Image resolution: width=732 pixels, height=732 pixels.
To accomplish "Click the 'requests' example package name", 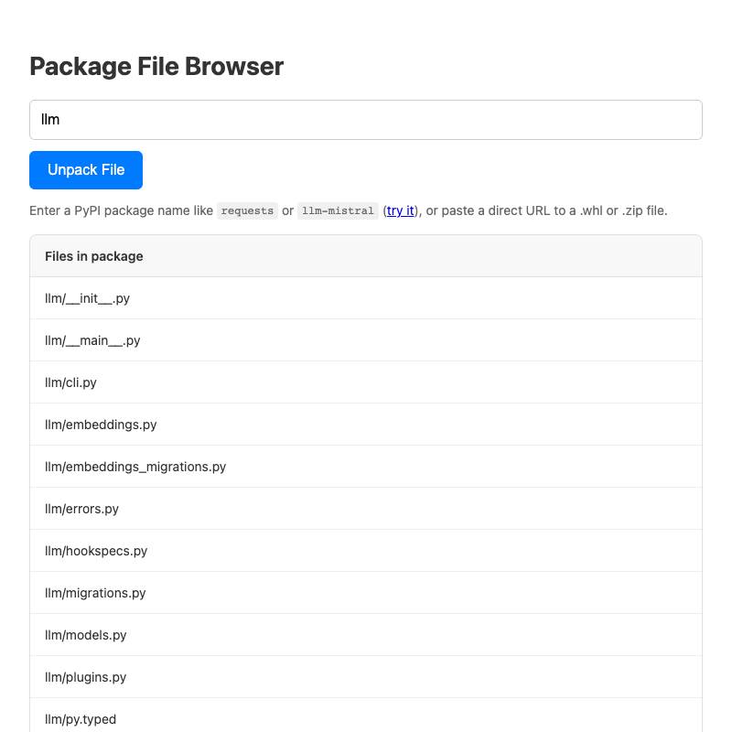I will 247,210.
